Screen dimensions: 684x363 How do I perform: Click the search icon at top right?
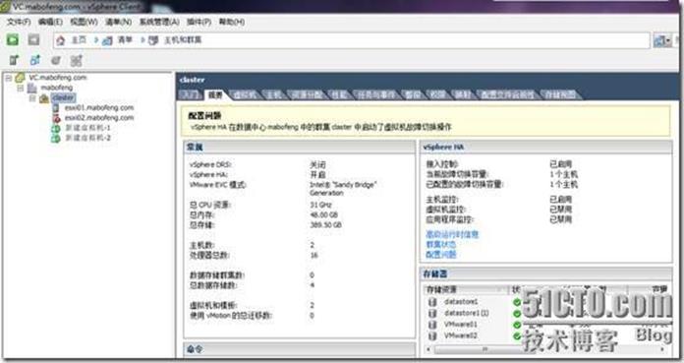pyautogui.click(x=659, y=41)
